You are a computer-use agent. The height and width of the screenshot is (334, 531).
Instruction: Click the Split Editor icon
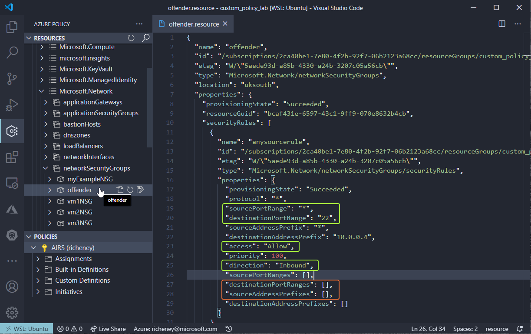[x=502, y=24]
